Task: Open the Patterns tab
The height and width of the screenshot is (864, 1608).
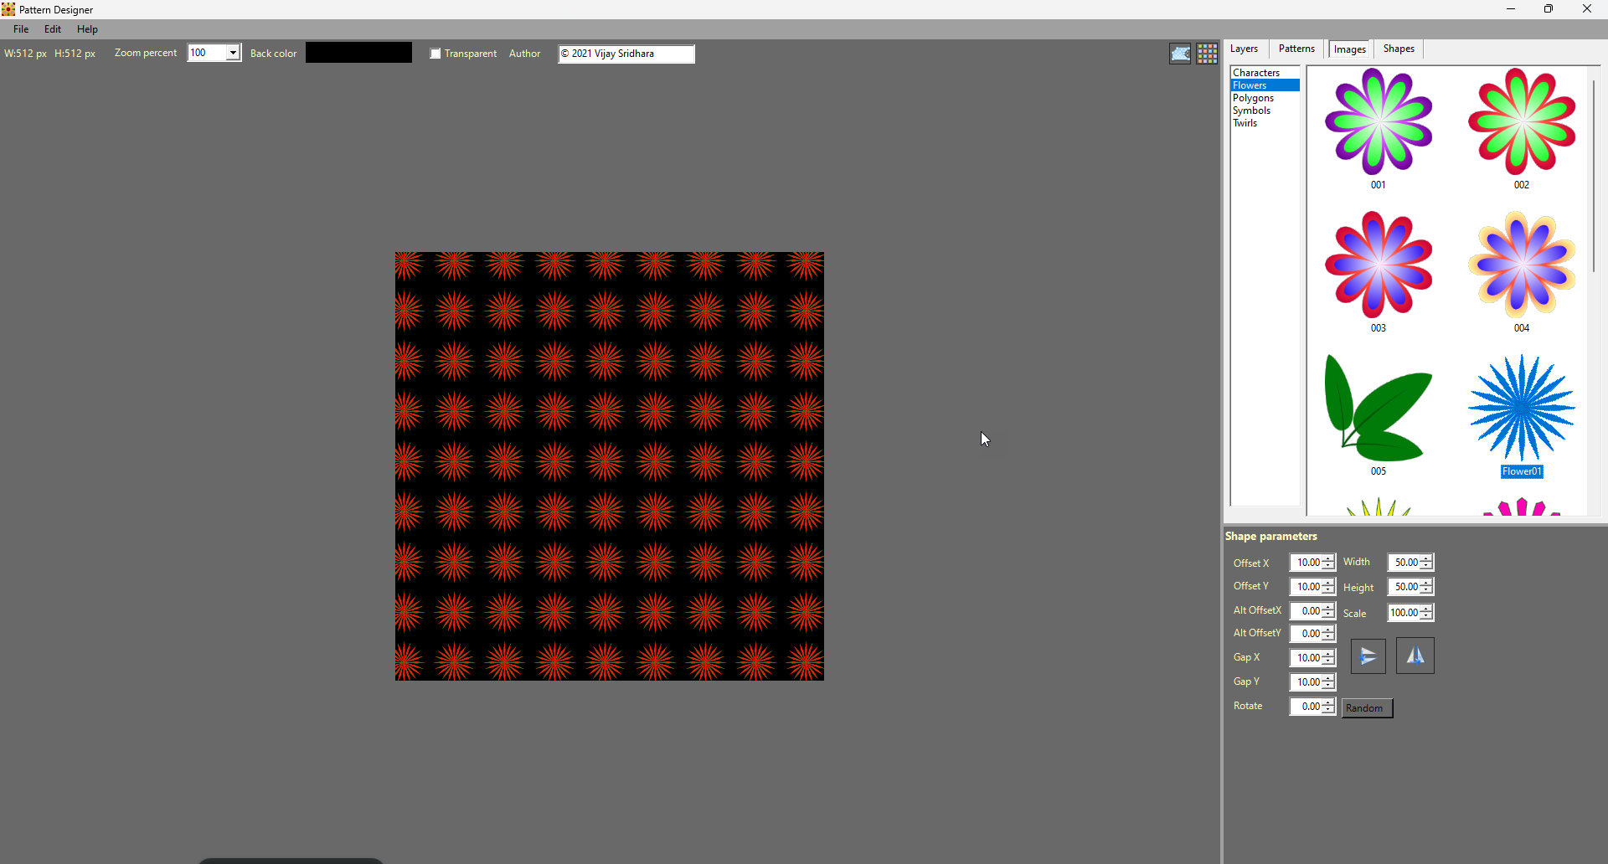Action: 1296,49
